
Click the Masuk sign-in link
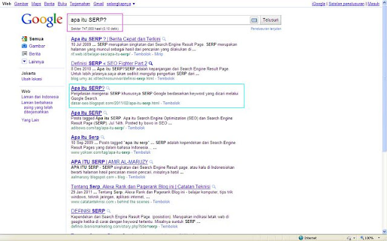click(373, 4)
